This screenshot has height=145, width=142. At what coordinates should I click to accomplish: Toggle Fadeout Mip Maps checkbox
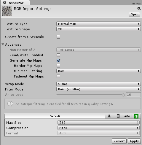[58, 76]
